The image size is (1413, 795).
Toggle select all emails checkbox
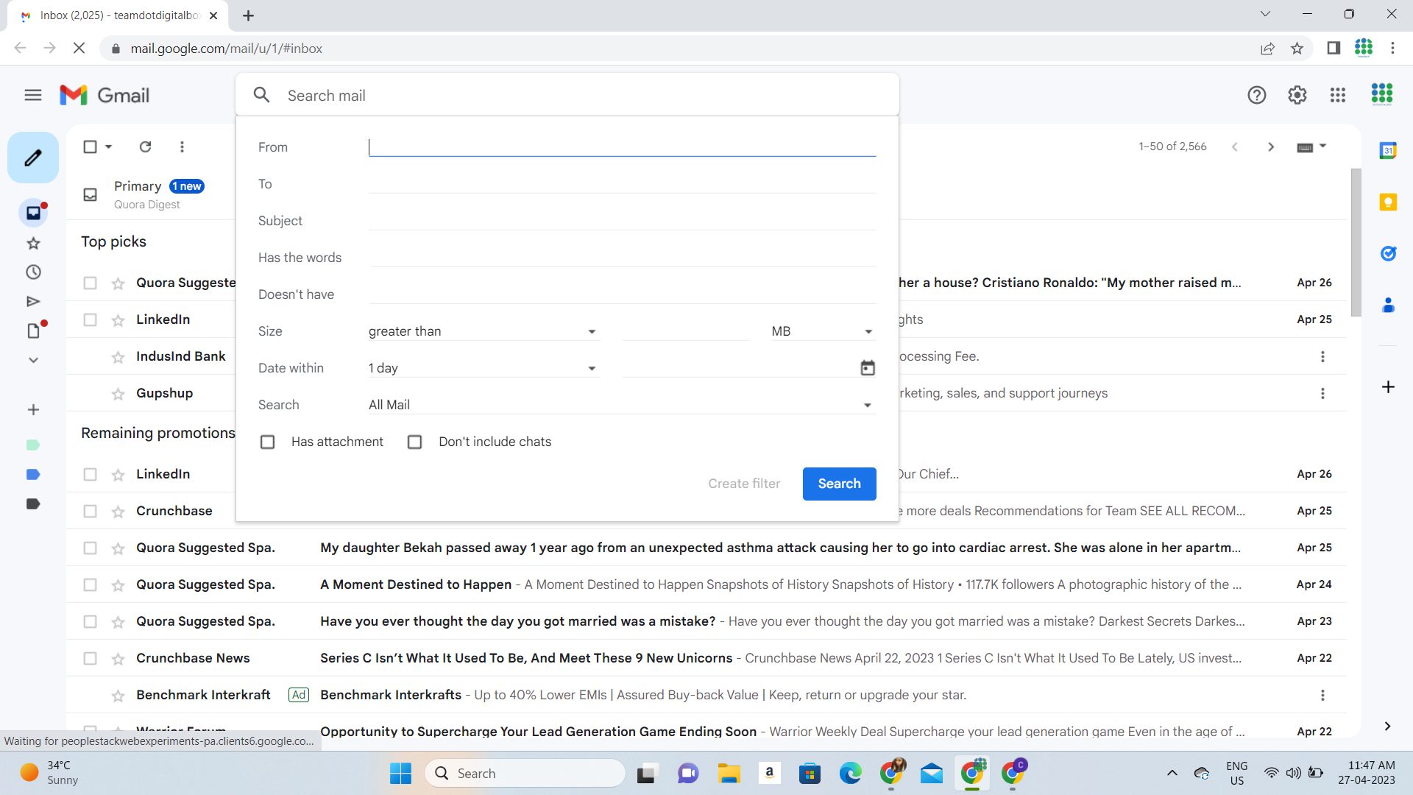click(88, 146)
